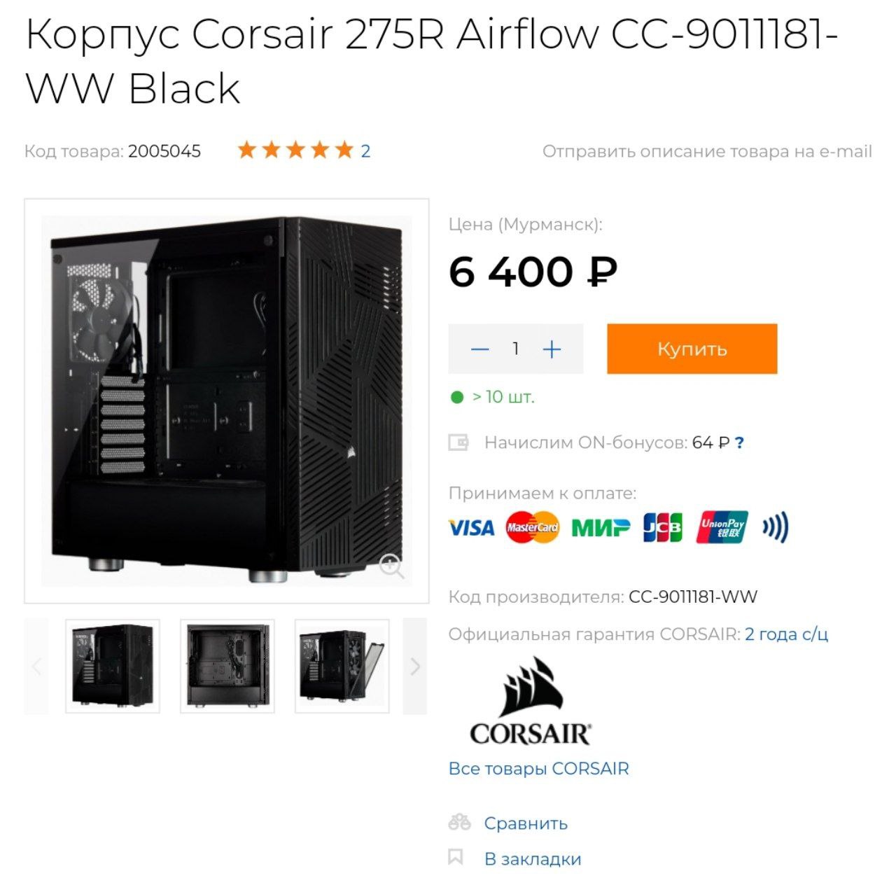Click the Corsair brand logo
The image size is (896, 892).
(x=531, y=701)
